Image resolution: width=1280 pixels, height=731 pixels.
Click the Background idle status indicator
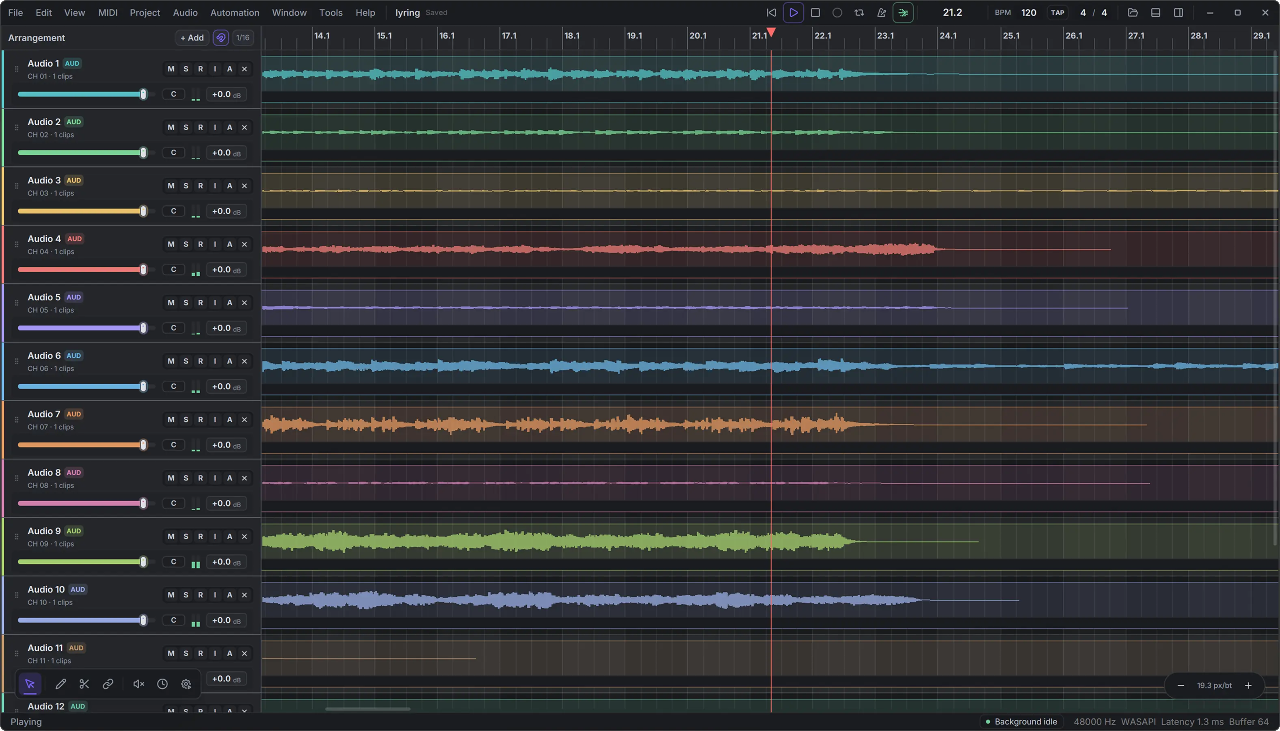(1021, 721)
